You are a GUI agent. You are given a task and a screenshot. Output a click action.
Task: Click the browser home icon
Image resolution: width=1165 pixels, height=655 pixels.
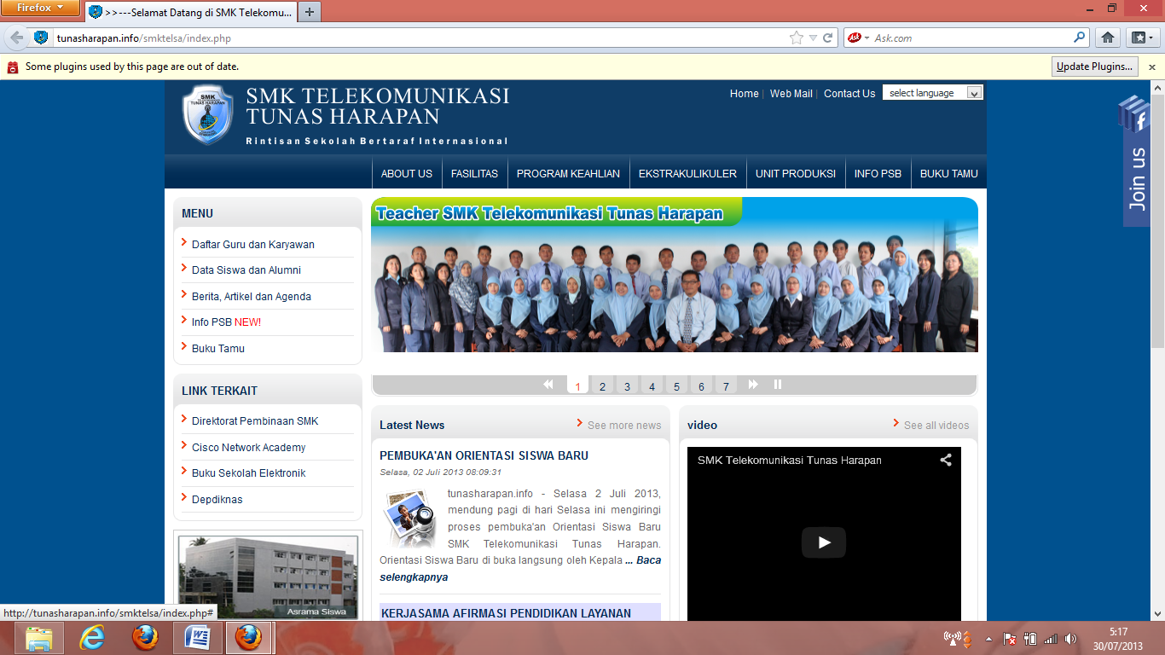(1107, 38)
